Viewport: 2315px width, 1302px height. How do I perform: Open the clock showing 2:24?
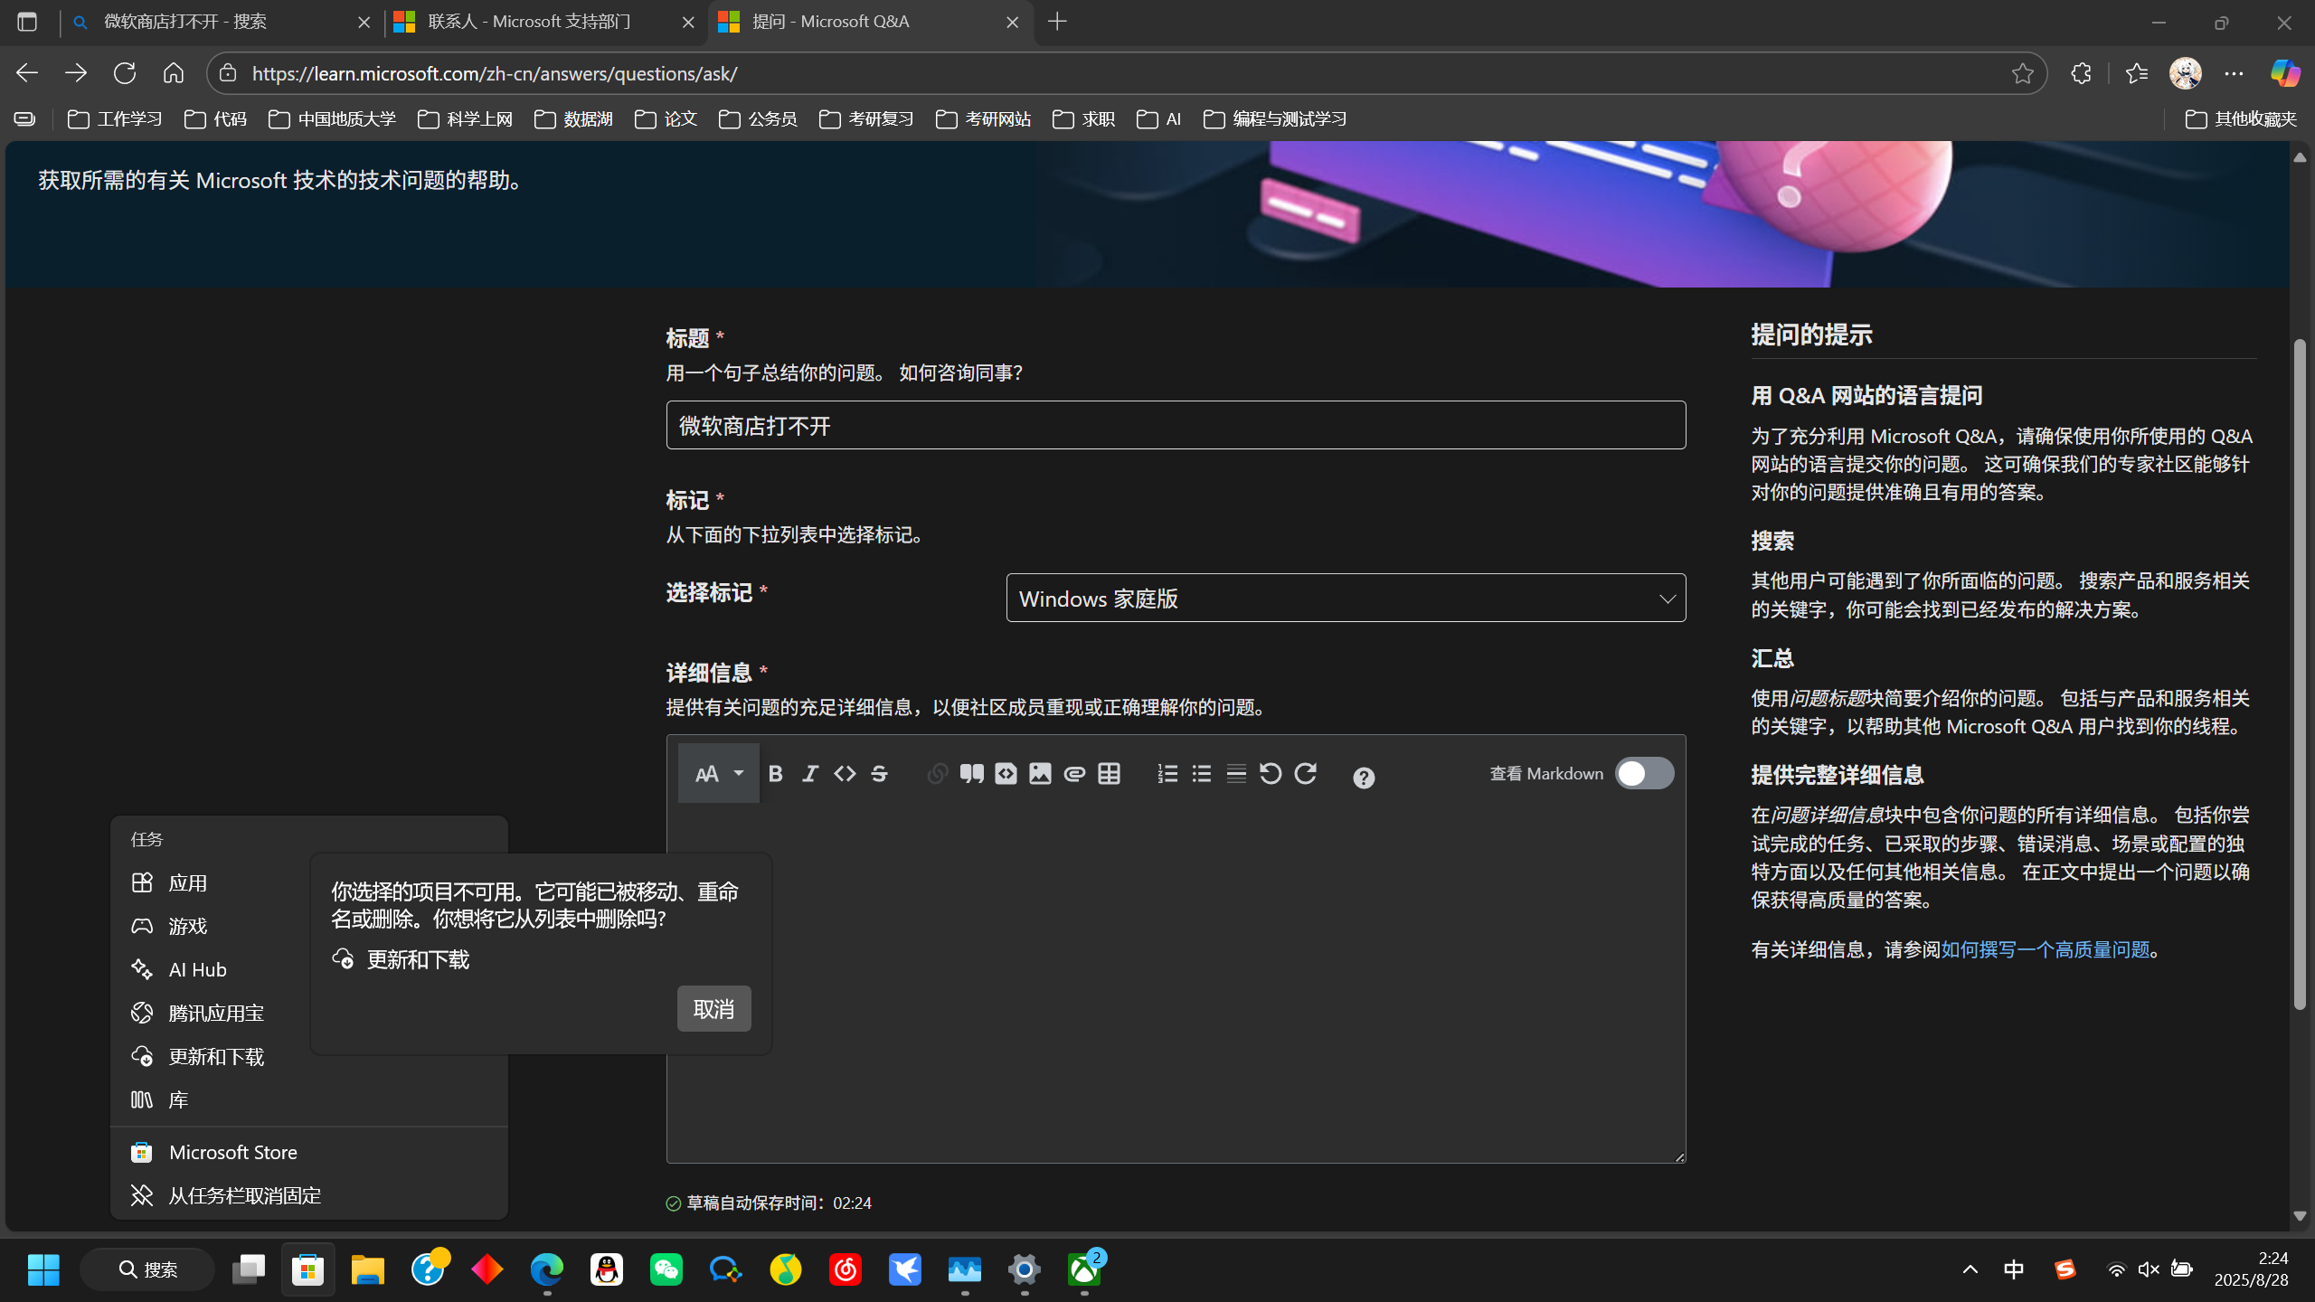[x=2251, y=1269]
